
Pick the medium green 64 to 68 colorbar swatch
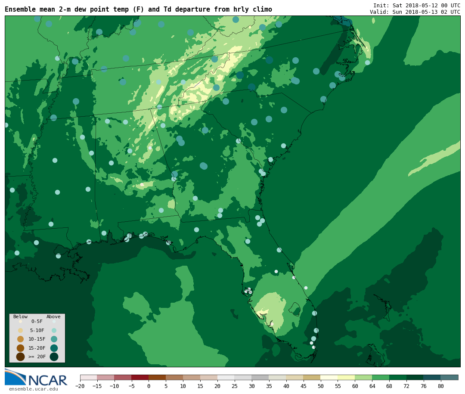pyautogui.click(x=381, y=377)
